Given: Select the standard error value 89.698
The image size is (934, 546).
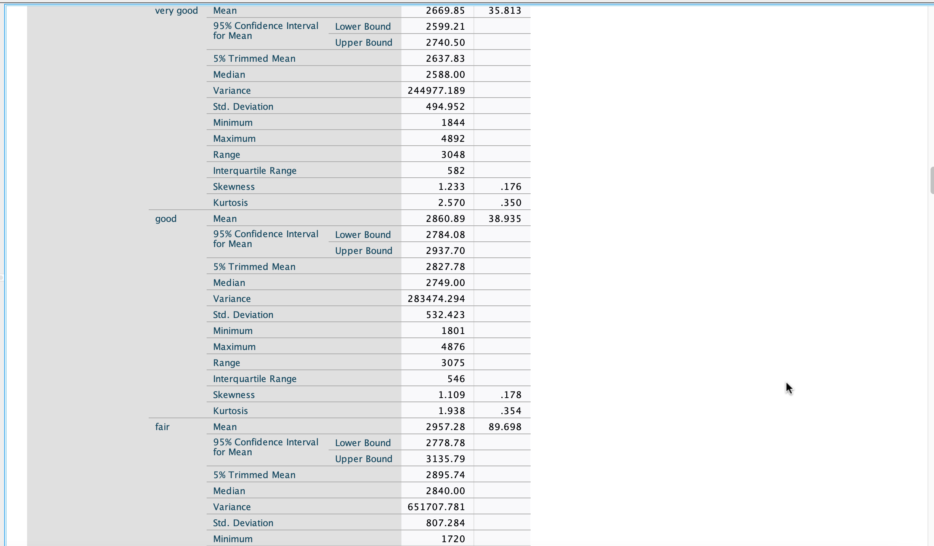Looking at the screenshot, I should (x=504, y=427).
